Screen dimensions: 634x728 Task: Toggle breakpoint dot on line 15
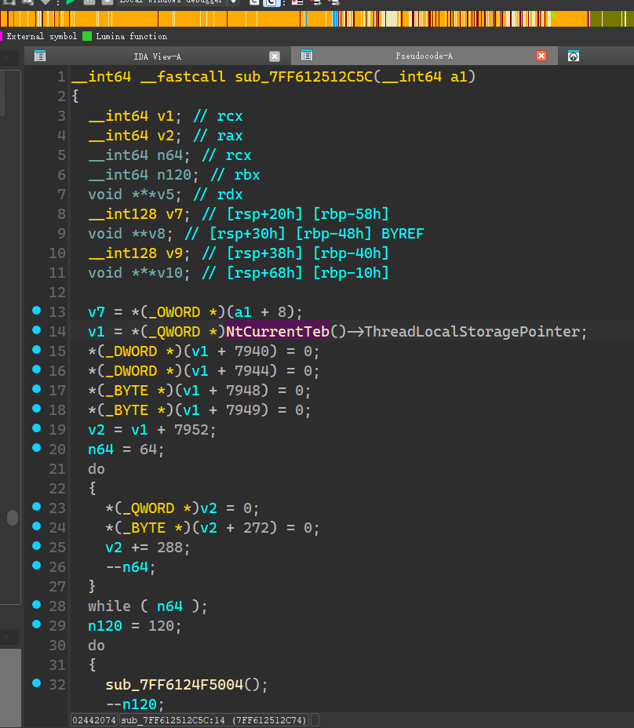click(x=37, y=350)
